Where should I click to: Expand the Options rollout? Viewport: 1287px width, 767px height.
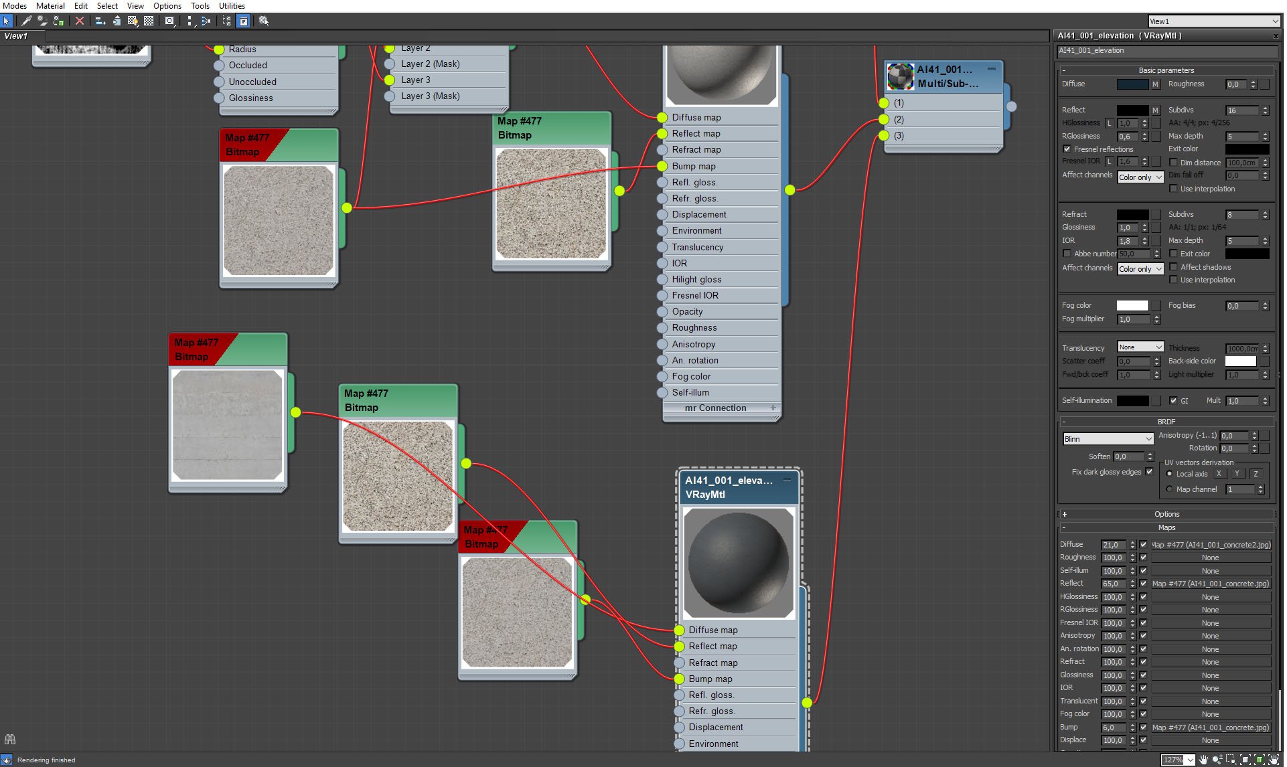pyautogui.click(x=1166, y=514)
